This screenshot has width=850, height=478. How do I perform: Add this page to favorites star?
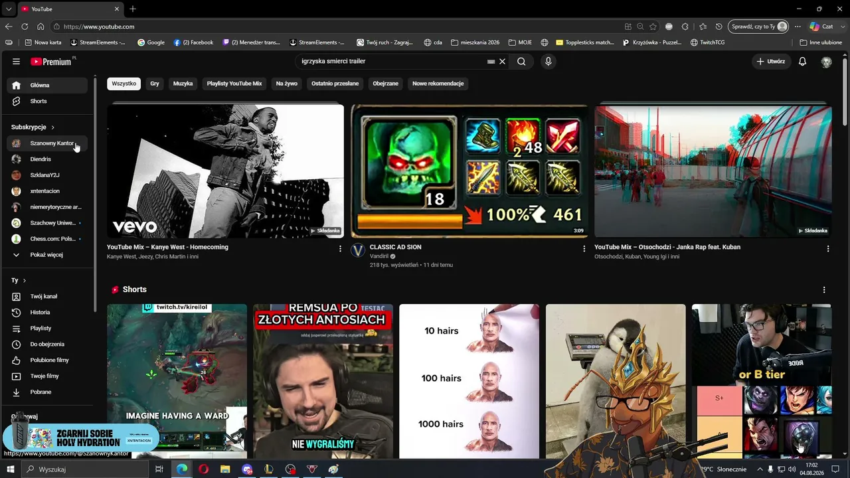(x=653, y=27)
